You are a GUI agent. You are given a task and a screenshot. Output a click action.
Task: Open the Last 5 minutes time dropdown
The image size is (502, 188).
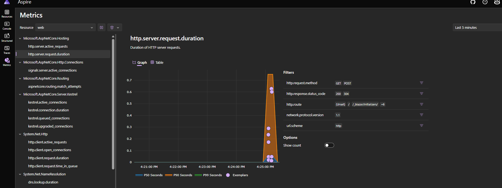477,27
